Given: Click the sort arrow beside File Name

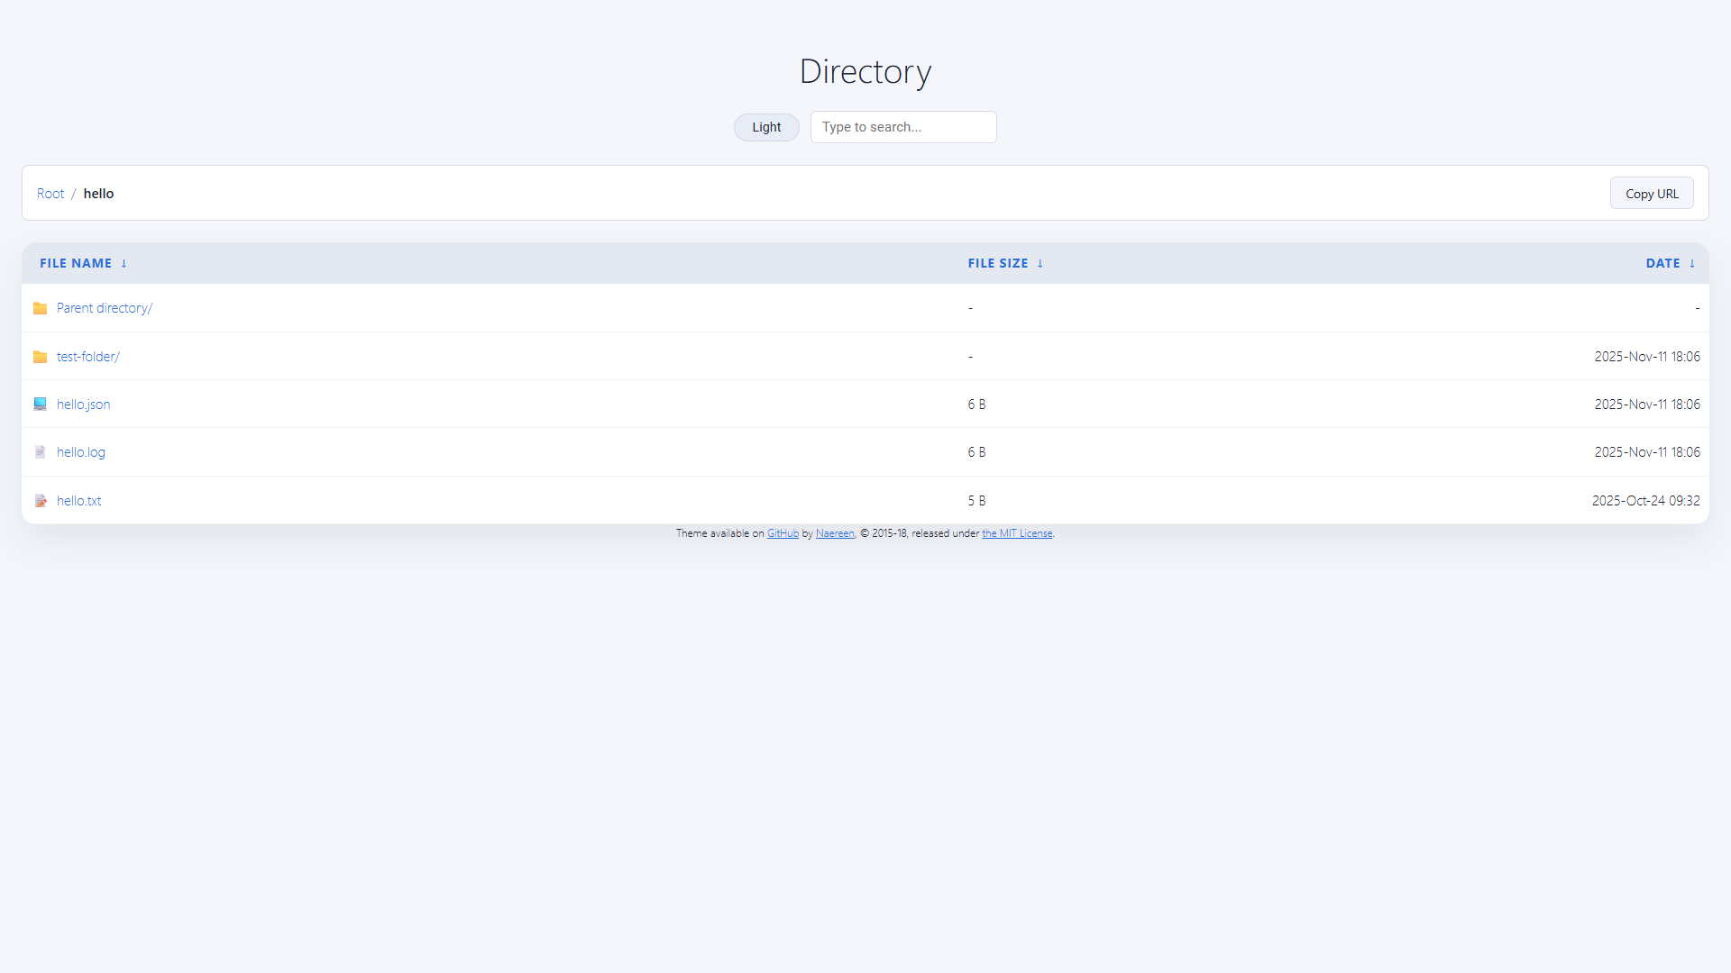Looking at the screenshot, I should 124,263.
